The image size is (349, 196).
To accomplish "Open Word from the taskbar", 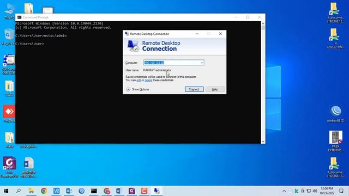I will [119, 191].
